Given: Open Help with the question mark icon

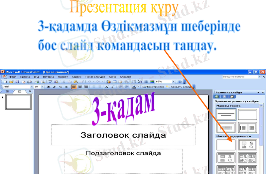Looking at the screenshot, I should tap(180, 82).
